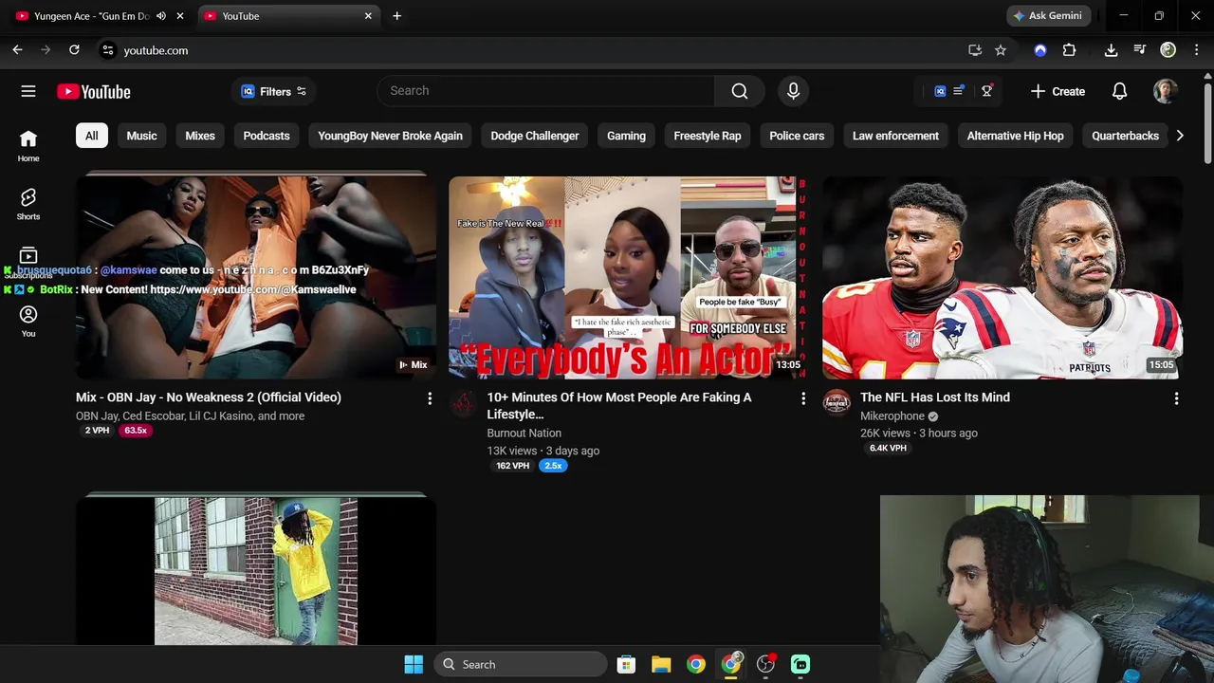Open the You section in sidebar
Image resolution: width=1214 pixels, height=683 pixels.
click(28, 322)
